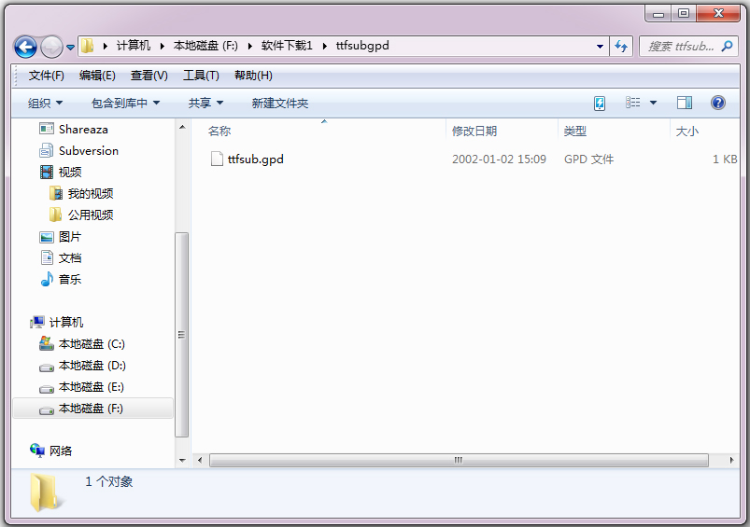
Task: Select 网络 in the navigation pane
Action: point(50,451)
